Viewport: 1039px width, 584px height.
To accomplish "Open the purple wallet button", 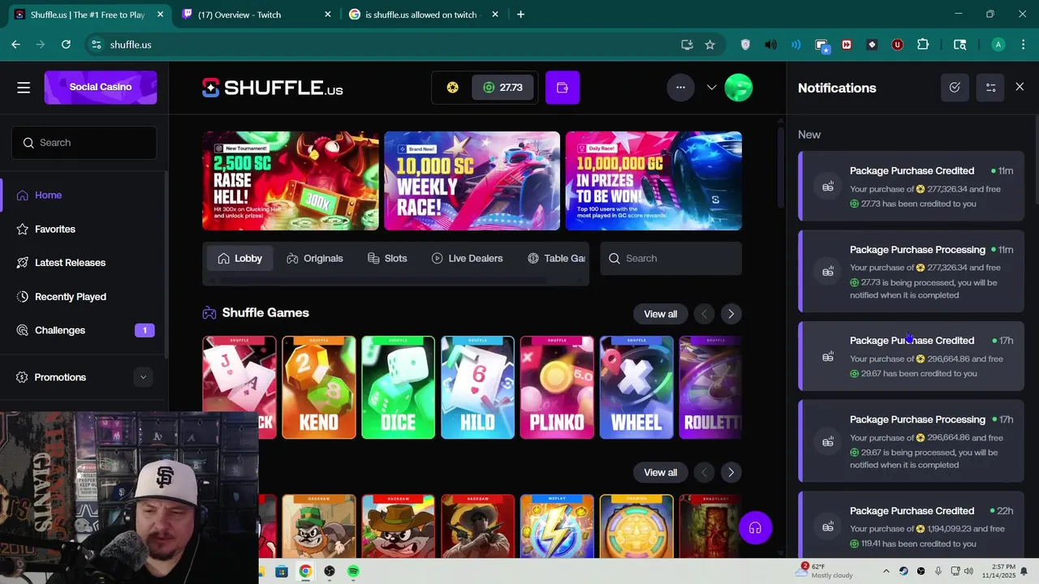I will (x=563, y=88).
